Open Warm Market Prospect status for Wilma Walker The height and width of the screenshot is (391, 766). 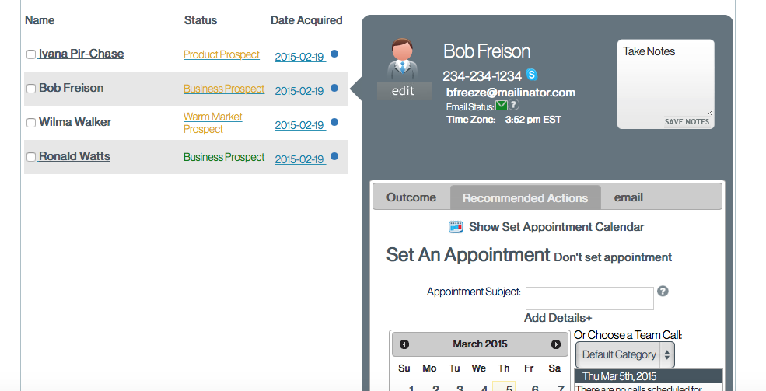pos(212,123)
